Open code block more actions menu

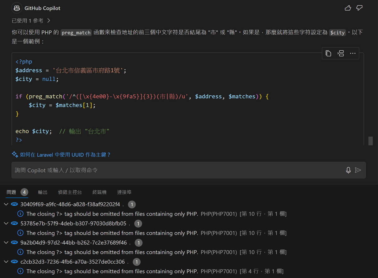353,53
